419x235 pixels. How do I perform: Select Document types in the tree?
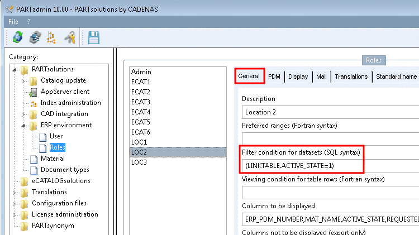pos(65,170)
